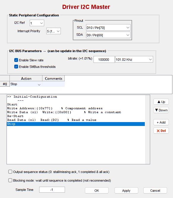Image resolution: width=173 pixels, height=198 pixels.
Task: Click the bitrate 100000 input field
Action: 104,60
